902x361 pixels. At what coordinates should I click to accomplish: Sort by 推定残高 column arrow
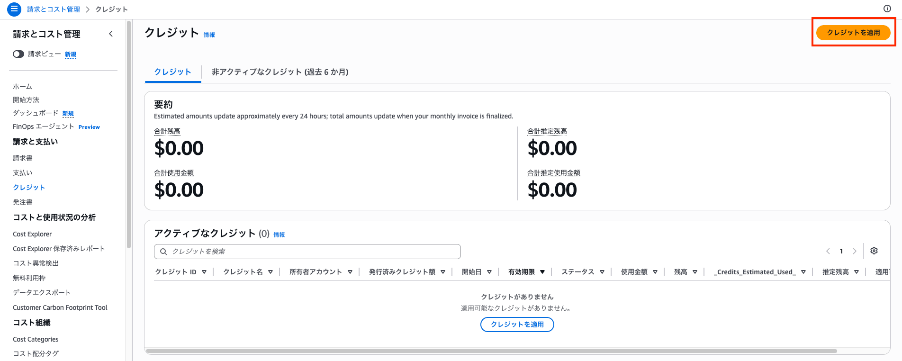tap(857, 272)
